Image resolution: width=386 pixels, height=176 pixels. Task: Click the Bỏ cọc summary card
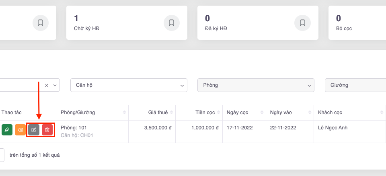(357, 23)
